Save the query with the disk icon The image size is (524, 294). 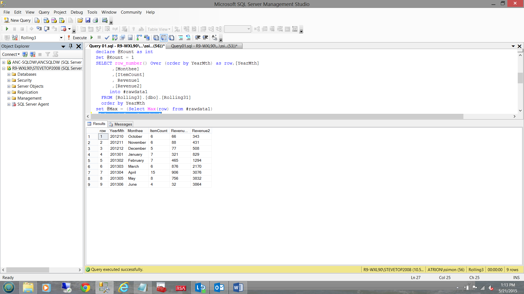pyautogui.click(x=88, y=20)
